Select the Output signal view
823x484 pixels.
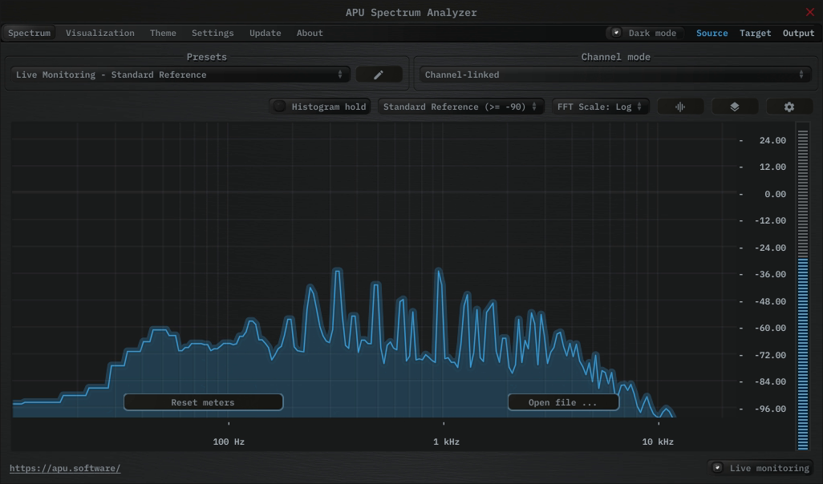798,33
